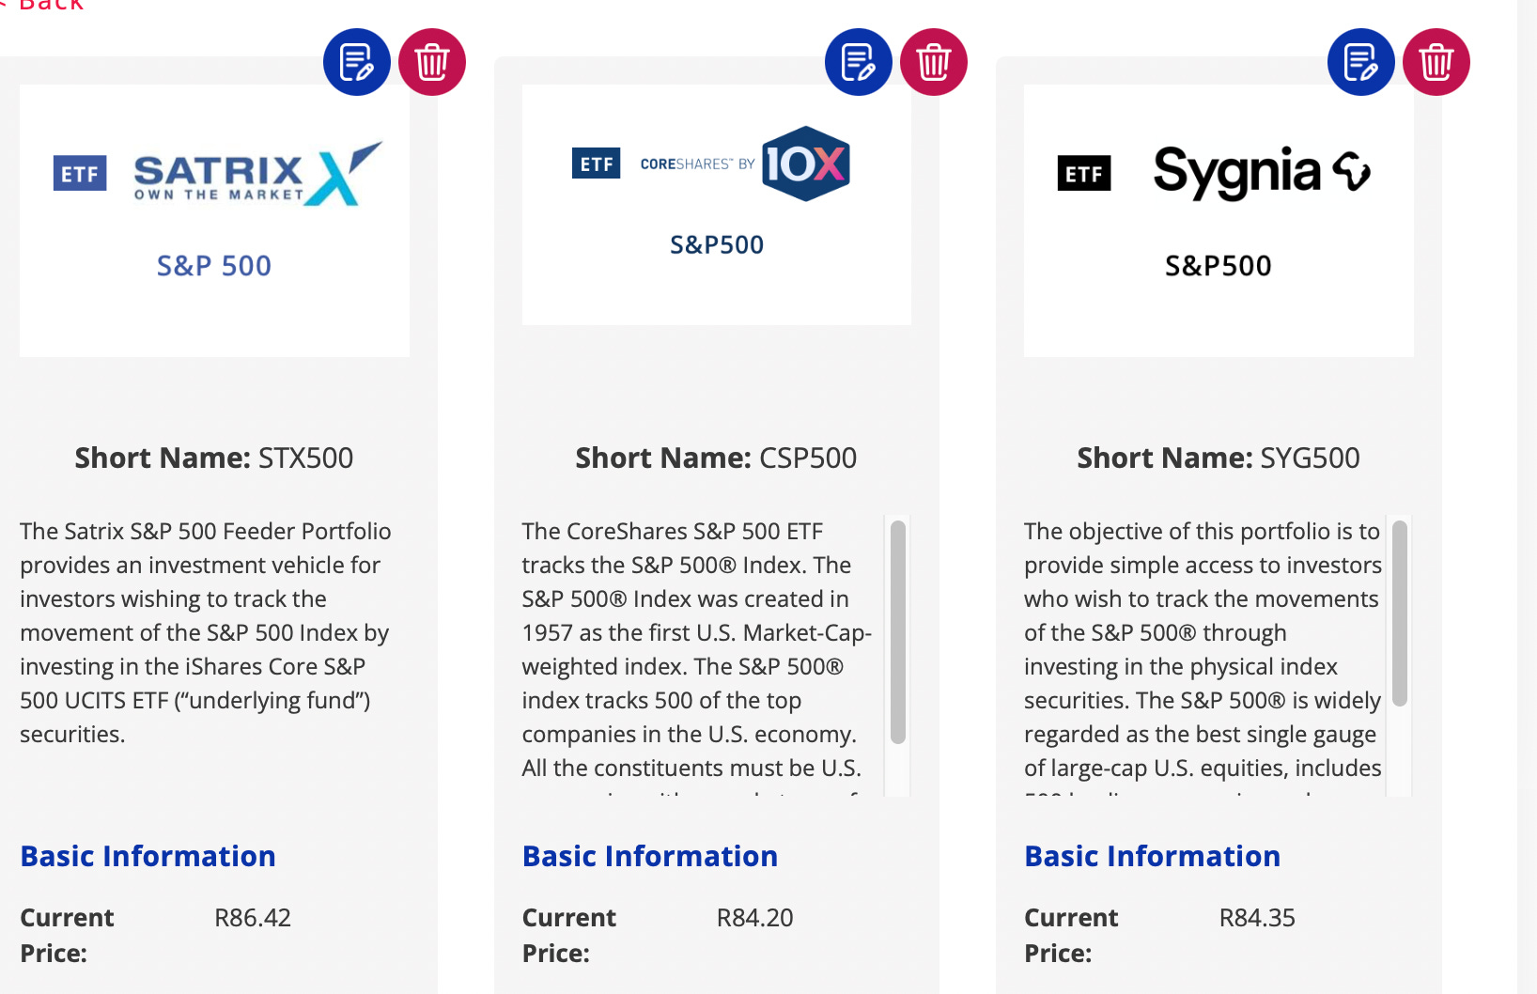The width and height of the screenshot is (1537, 994).
Task: Edit the CoreShares S&P500 card
Action: point(859,62)
